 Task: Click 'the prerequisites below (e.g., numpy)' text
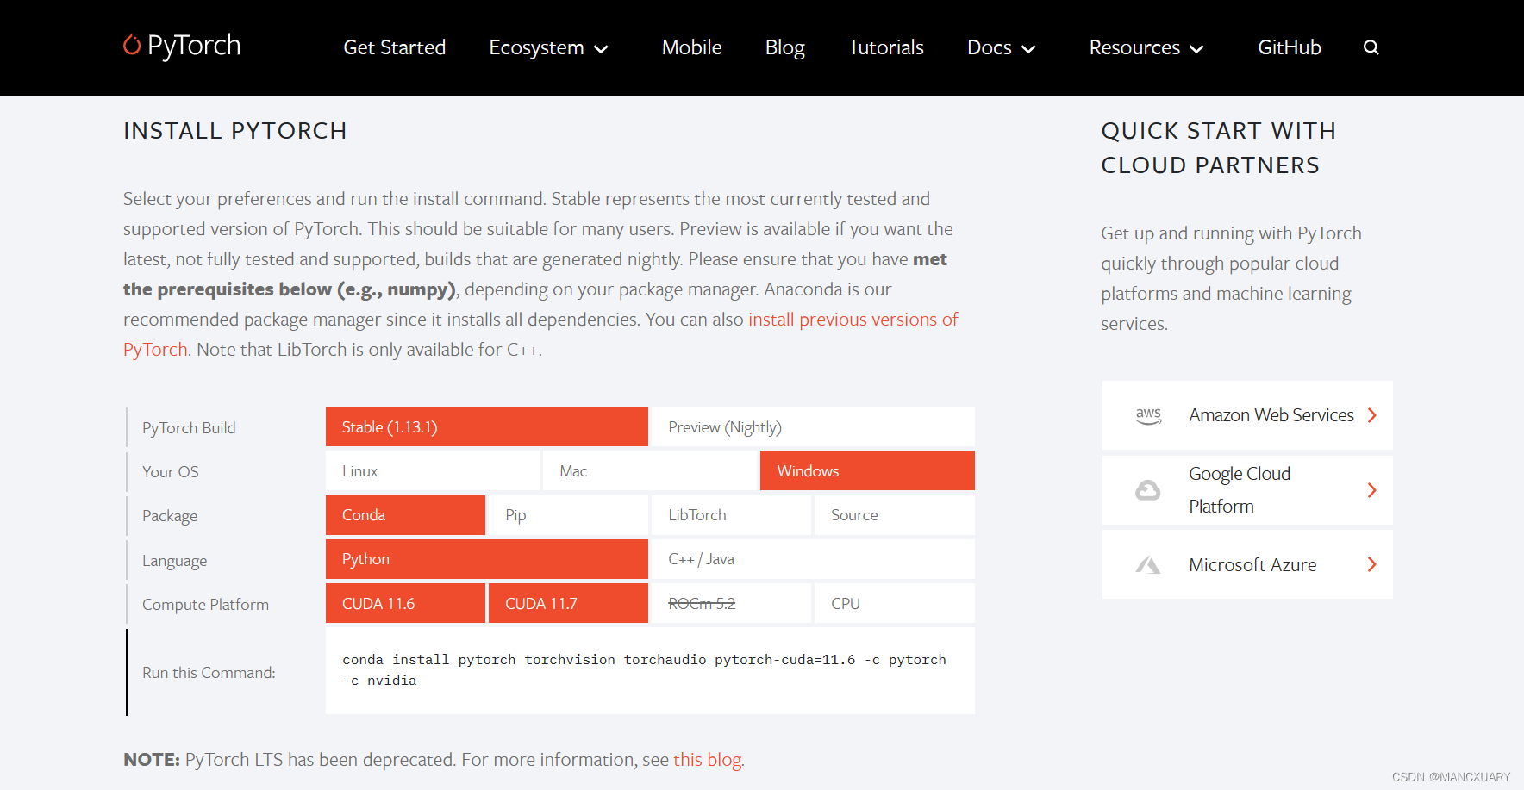point(289,289)
